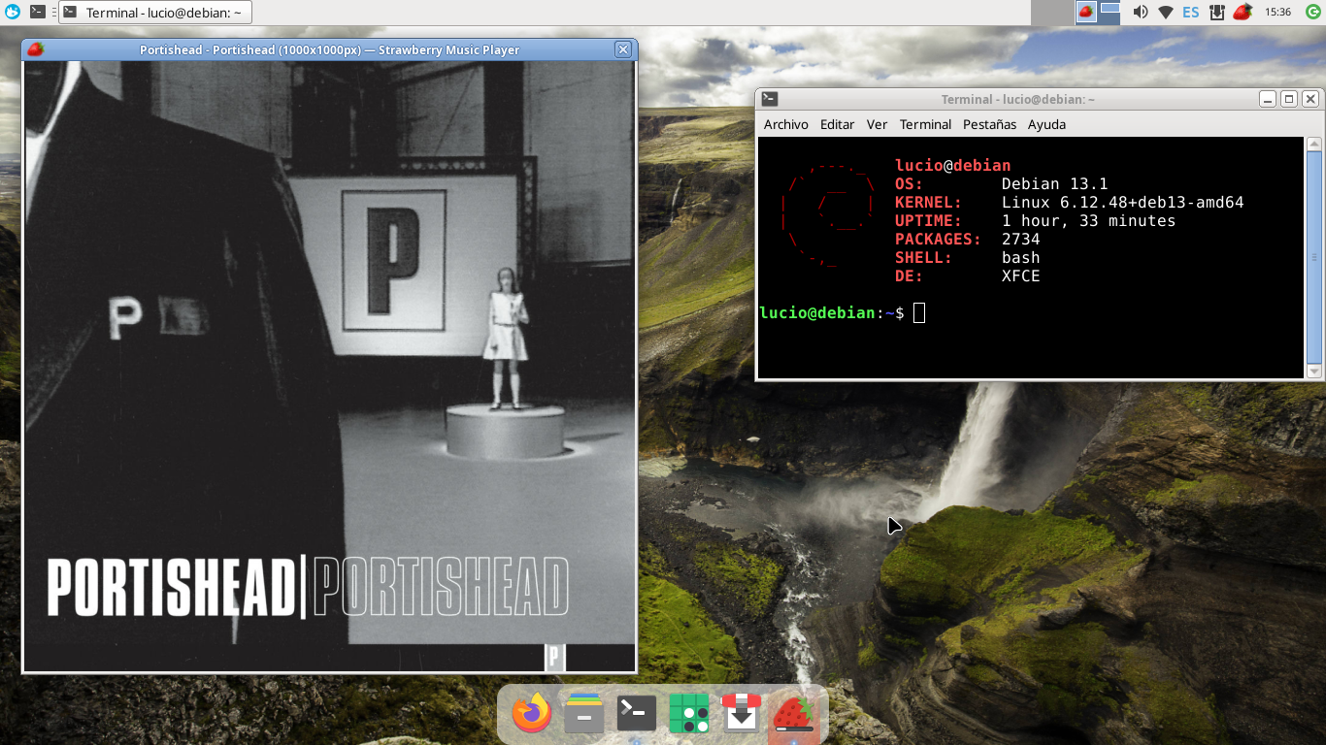Screen dimensions: 1326x745
Task: Click the 'Debian 13.1' OS value in terminal
Action: coord(1054,183)
